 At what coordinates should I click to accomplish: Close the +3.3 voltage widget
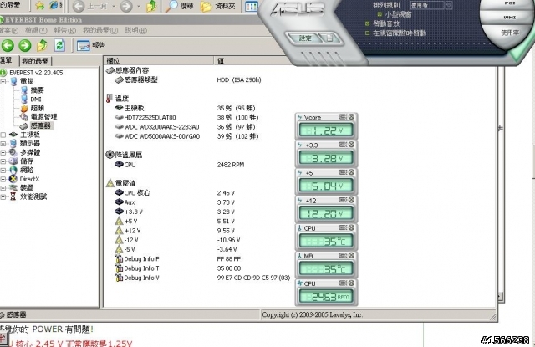[351, 145]
